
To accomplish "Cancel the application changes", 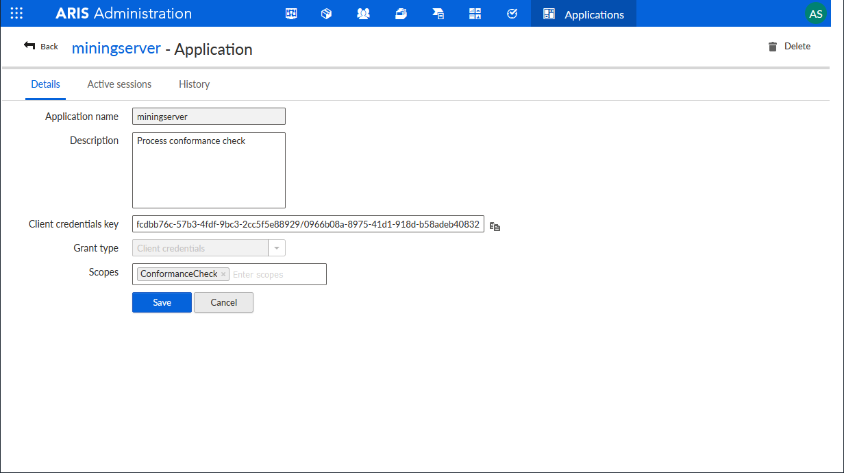I will tap(223, 302).
